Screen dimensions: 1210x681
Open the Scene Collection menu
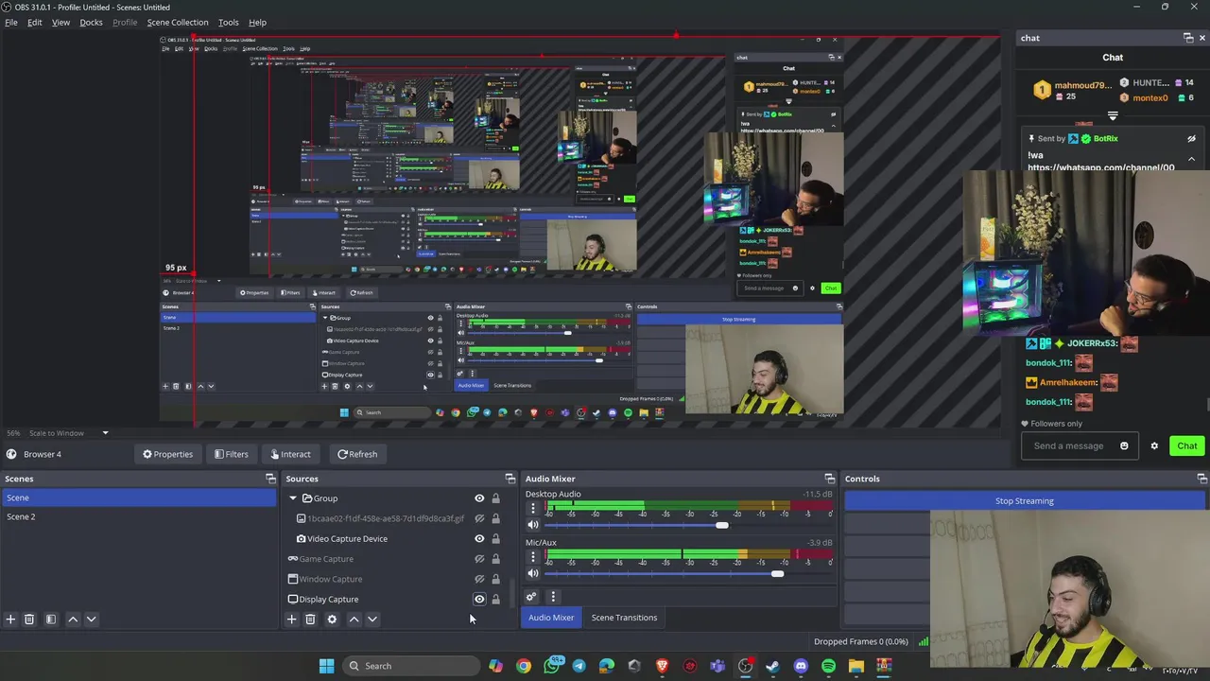178,22
